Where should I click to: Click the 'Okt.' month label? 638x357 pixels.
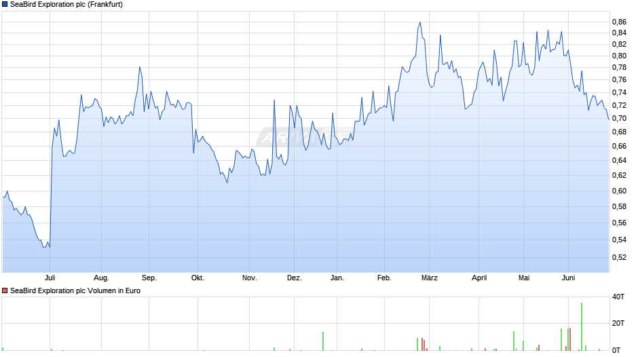coord(198,278)
